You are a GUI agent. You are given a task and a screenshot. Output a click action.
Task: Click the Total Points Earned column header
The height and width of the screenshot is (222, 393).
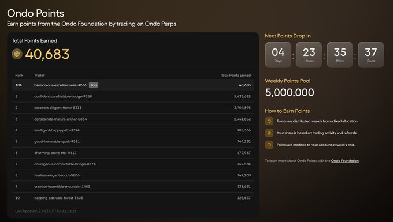[236, 76]
